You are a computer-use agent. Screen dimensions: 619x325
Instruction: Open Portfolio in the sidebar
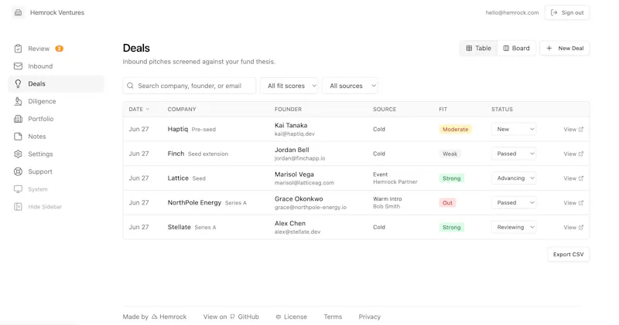pos(56,119)
